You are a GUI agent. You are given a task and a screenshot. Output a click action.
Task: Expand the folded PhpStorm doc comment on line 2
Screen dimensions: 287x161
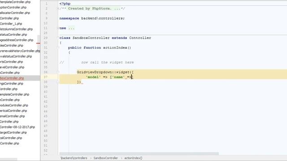pyautogui.click(x=58, y=8)
